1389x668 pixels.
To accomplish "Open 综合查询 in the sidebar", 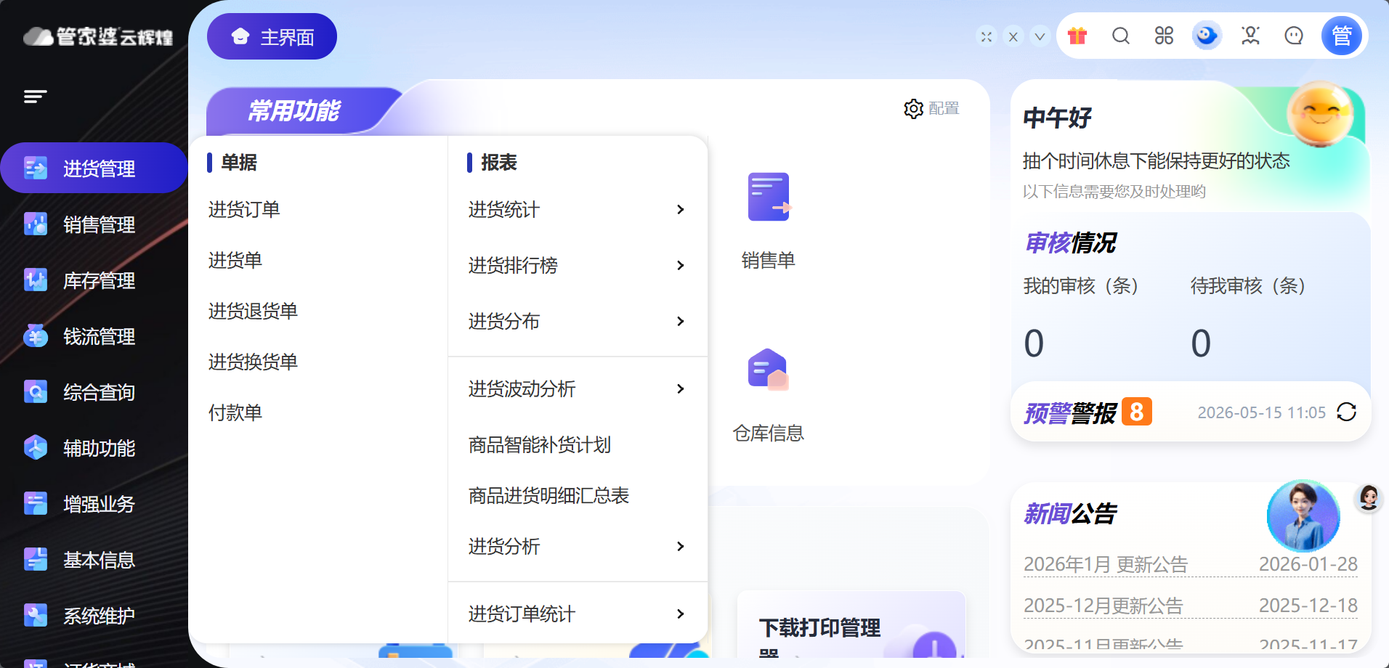I will (94, 392).
